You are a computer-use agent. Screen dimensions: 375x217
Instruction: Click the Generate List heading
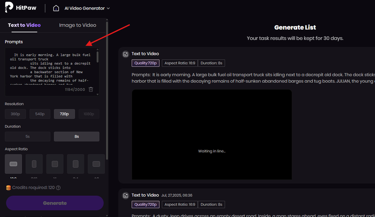295,27
